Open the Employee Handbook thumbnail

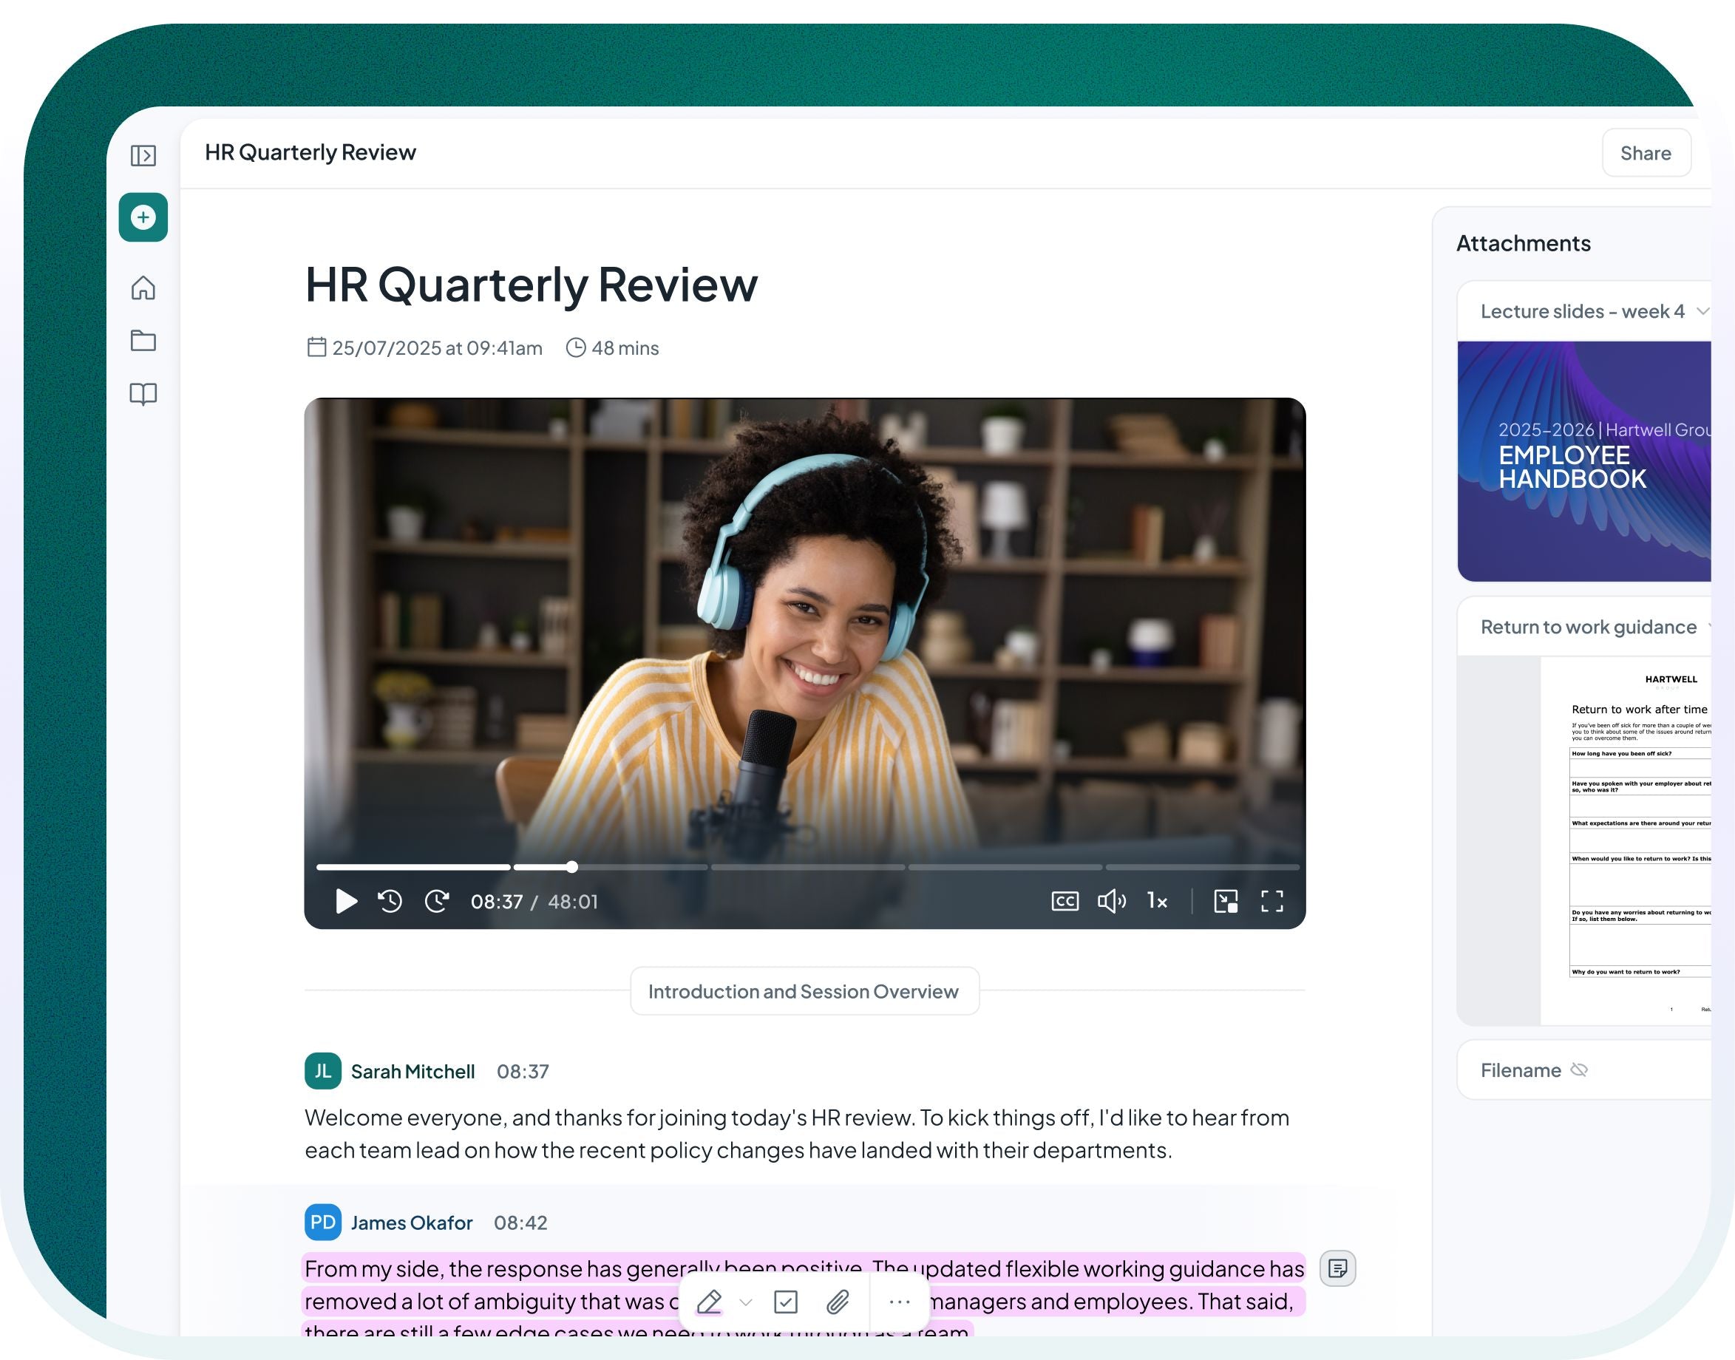(1583, 461)
